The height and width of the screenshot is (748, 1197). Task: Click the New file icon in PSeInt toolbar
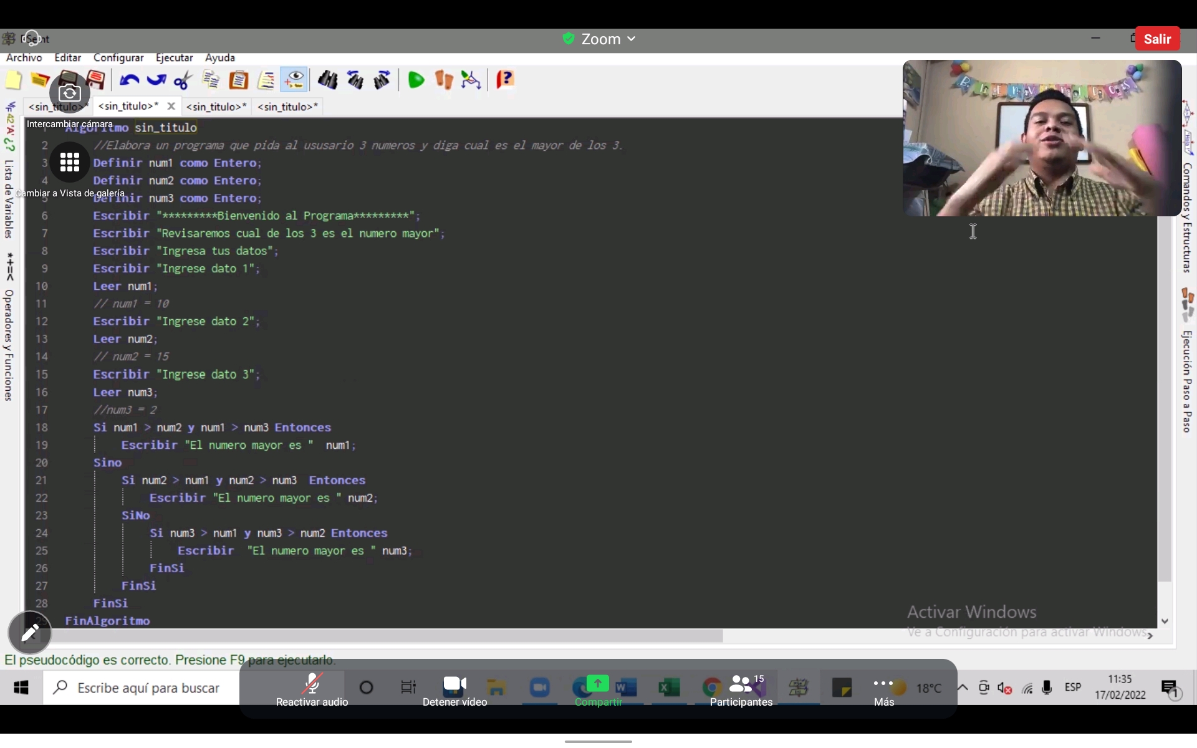coord(14,80)
